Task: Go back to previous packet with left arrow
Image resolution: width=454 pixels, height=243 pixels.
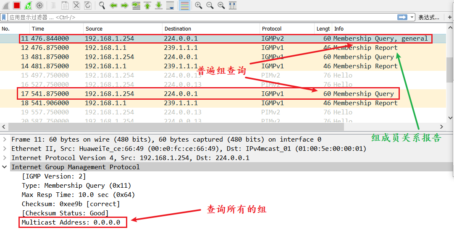Action: 113,5
